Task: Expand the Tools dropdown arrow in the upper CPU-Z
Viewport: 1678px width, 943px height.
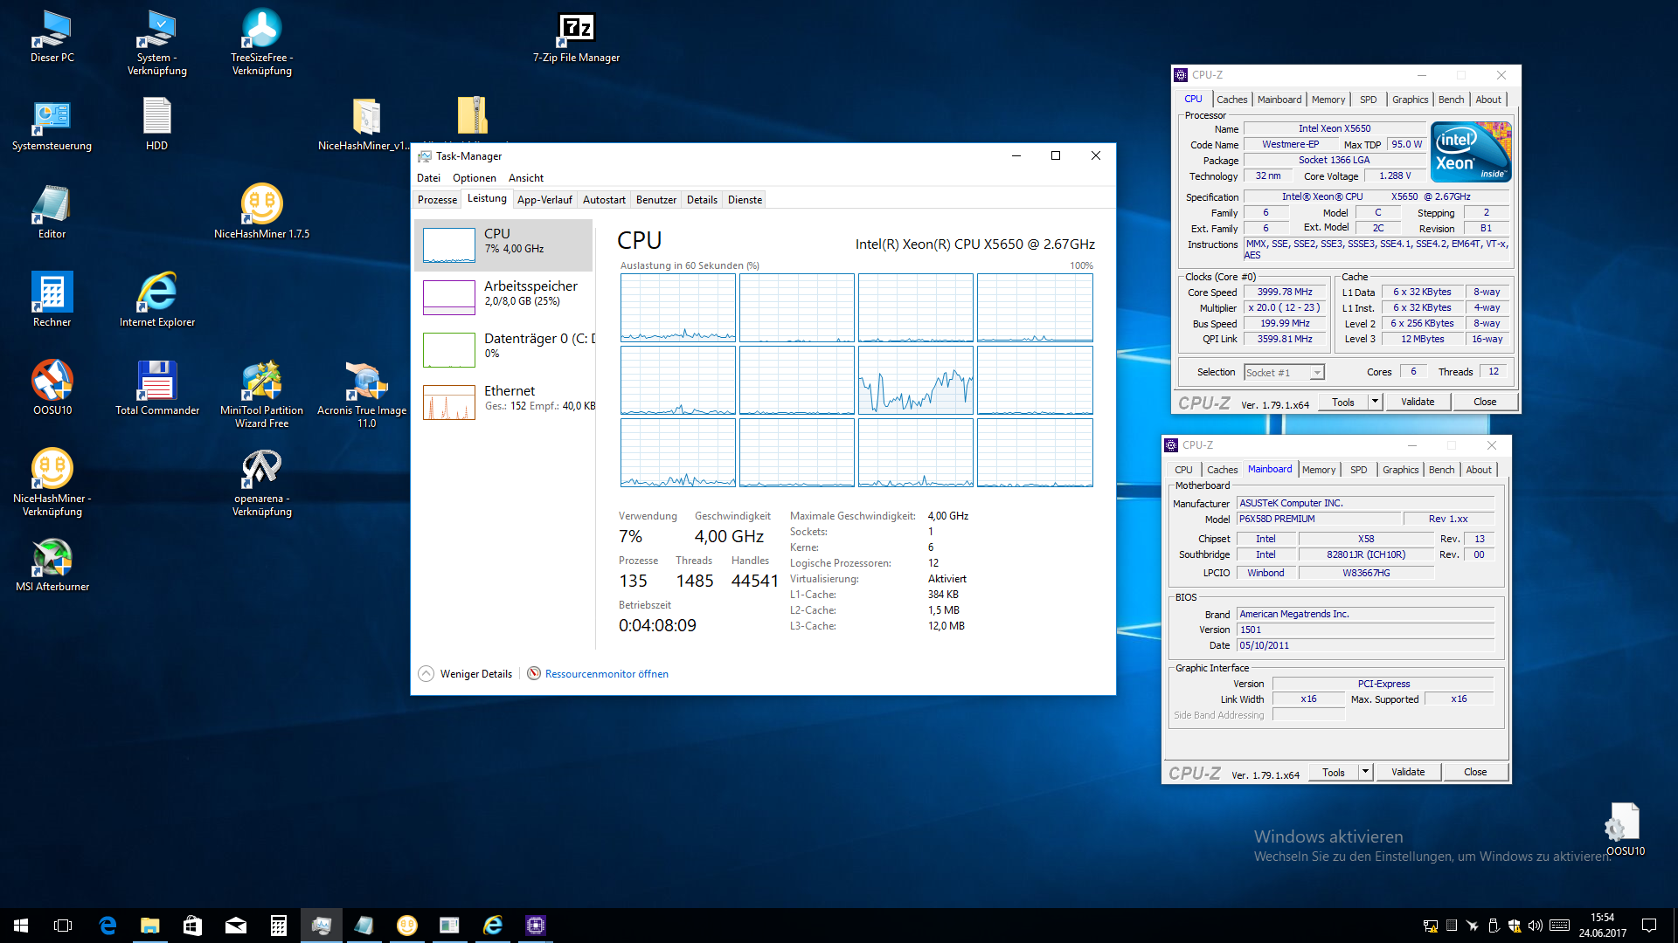Action: [x=1375, y=402]
